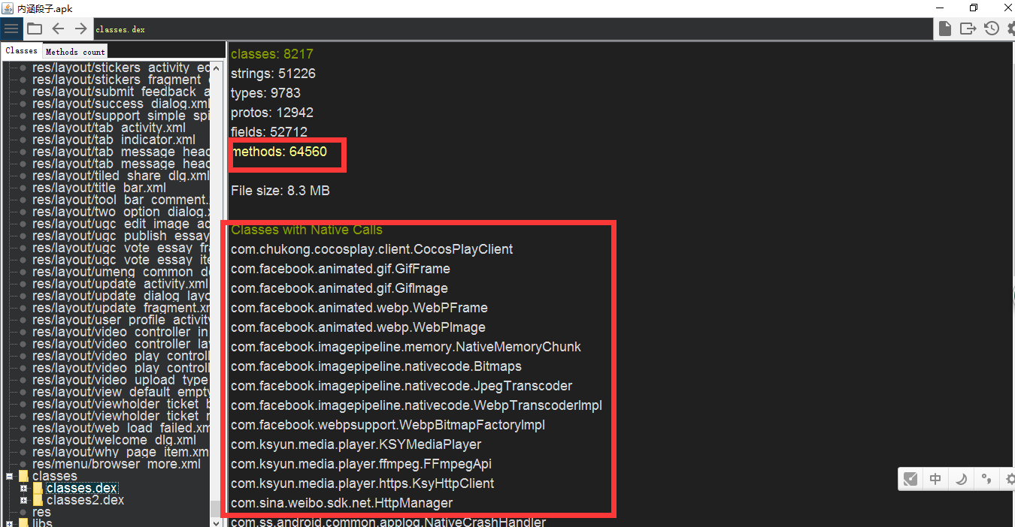Collapse the classes folder node
The width and height of the screenshot is (1015, 527).
pos(10,476)
